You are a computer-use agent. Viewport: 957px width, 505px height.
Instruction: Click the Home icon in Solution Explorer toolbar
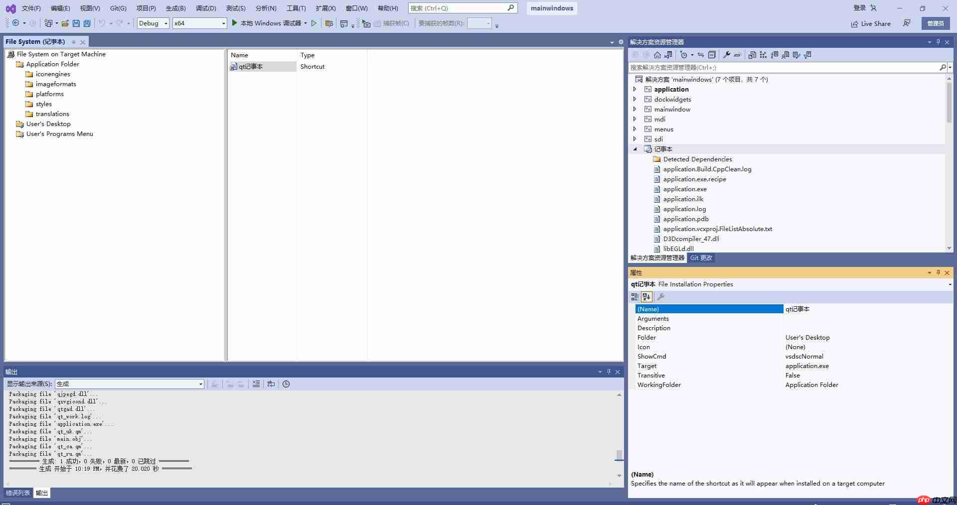point(657,55)
